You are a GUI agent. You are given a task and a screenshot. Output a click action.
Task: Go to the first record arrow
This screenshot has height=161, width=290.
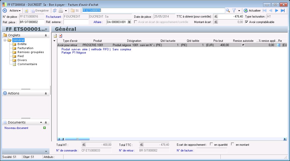click(x=264, y=11)
